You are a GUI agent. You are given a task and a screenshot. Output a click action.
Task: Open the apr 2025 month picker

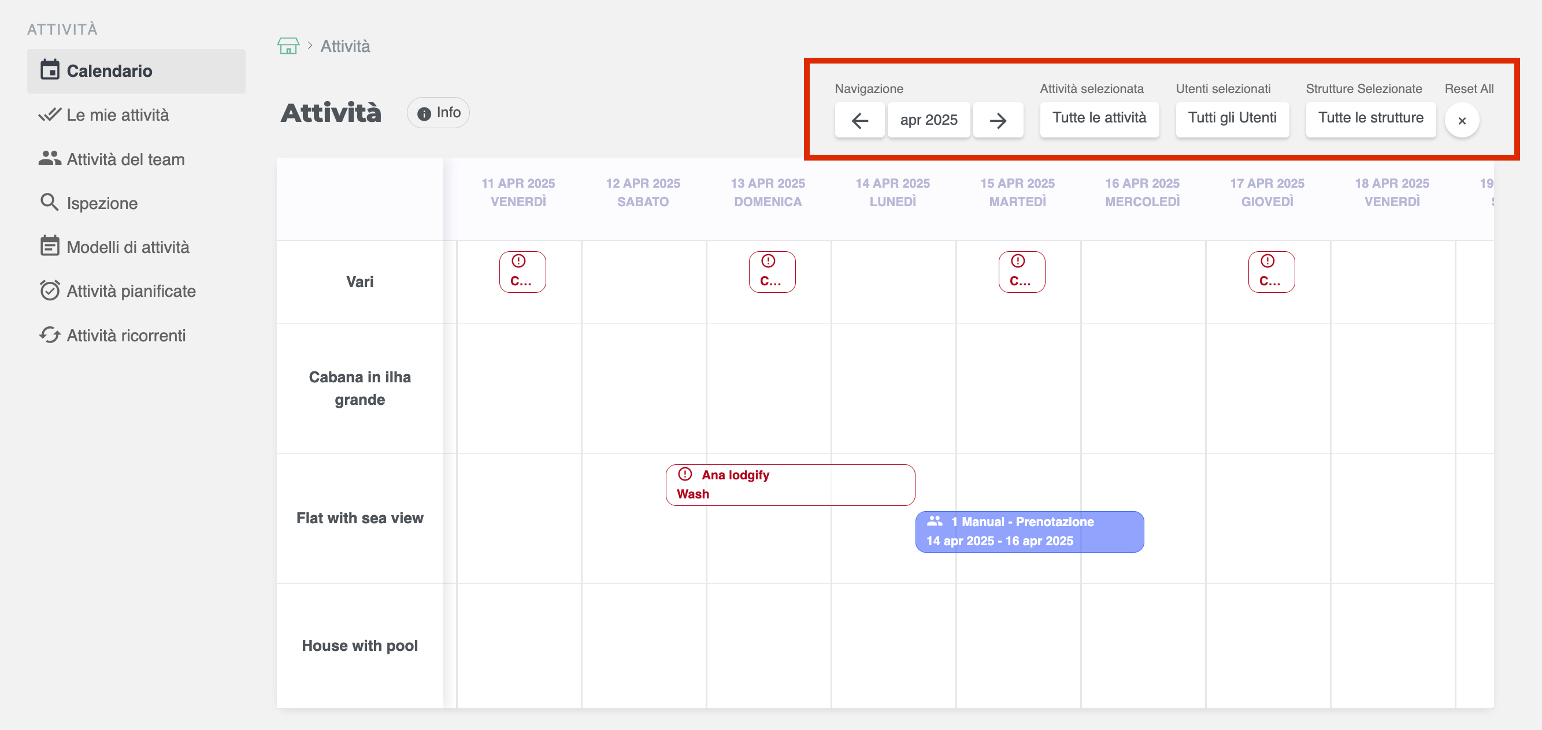928,120
